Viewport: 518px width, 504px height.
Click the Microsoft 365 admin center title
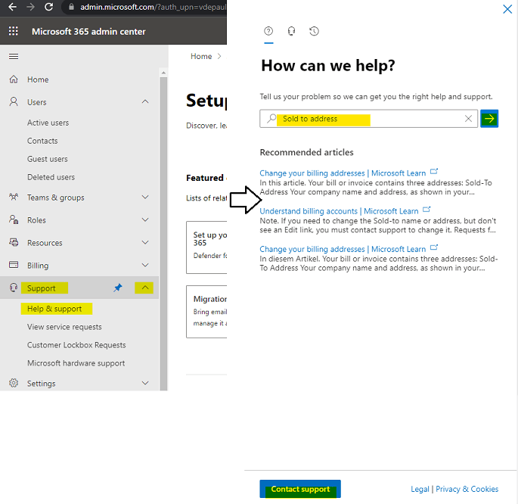(88, 31)
